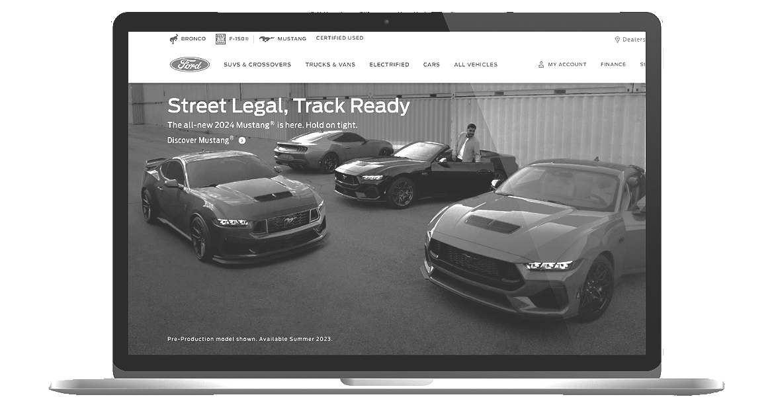This screenshot has height=405, width=774.
Task: Click the Ford oval logo
Action: (x=190, y=65)
